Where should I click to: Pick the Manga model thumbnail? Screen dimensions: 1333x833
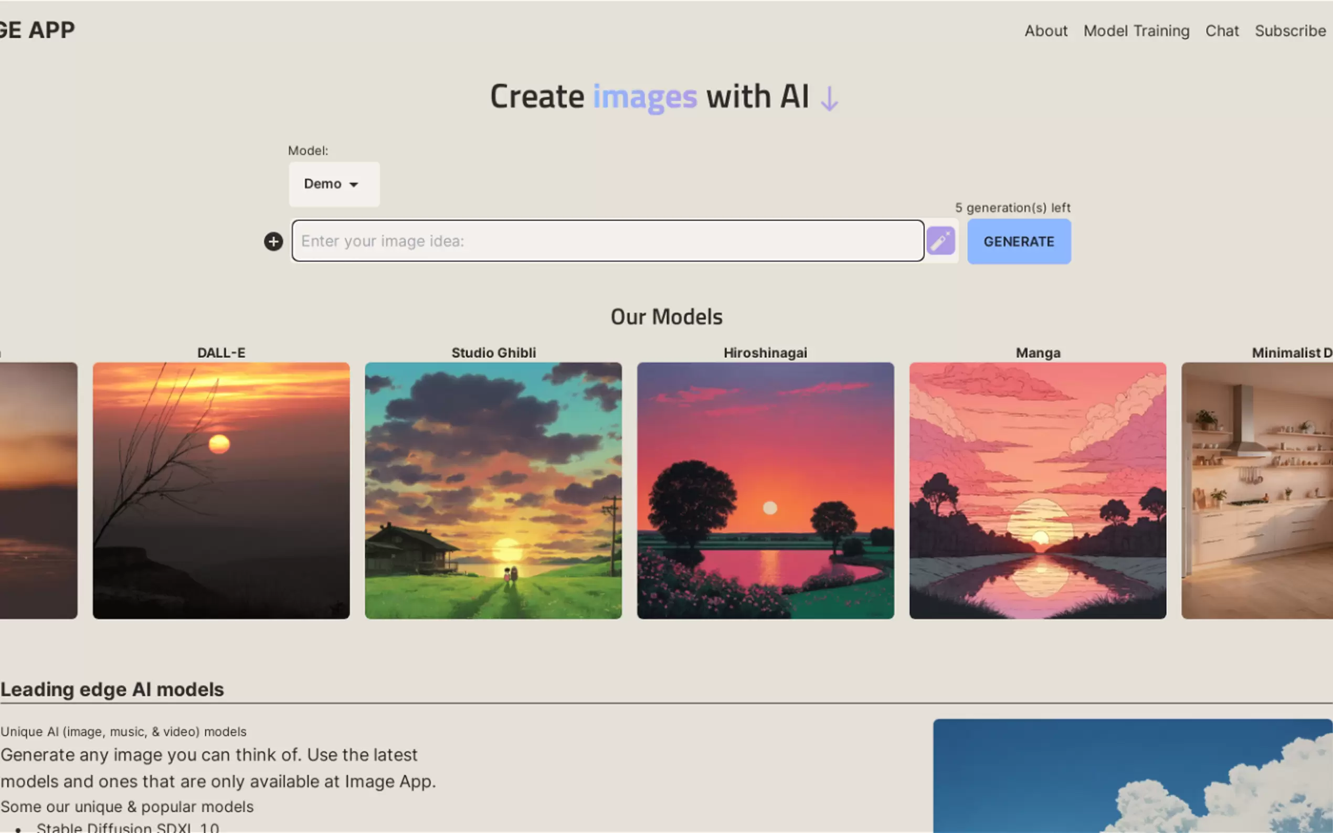tap(1038, 490)
